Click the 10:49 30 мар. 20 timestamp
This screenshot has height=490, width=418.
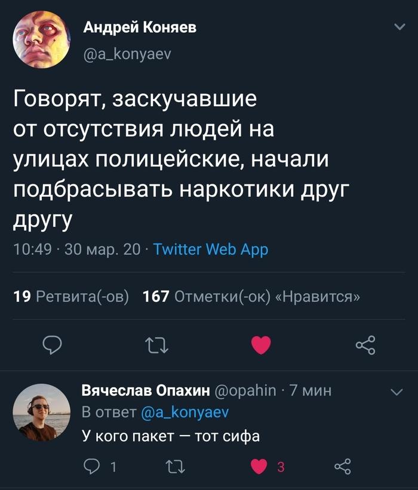click(x=76, y=249)
